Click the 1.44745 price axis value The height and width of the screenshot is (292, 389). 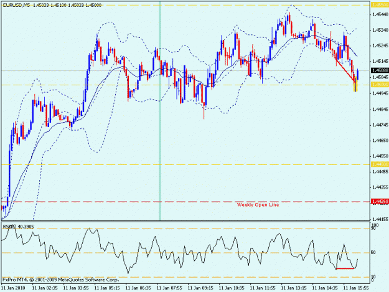pyautogui.click(x=380, y=125)
